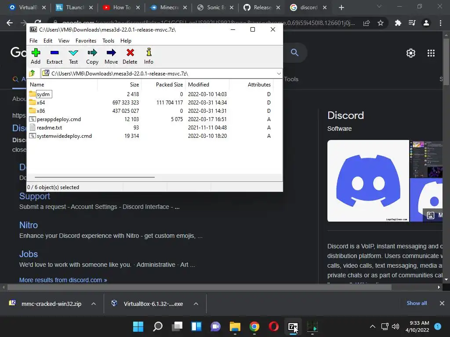450x337 pixels.
Task: Open Chrome three-dot menu
Action: (440, 23)
